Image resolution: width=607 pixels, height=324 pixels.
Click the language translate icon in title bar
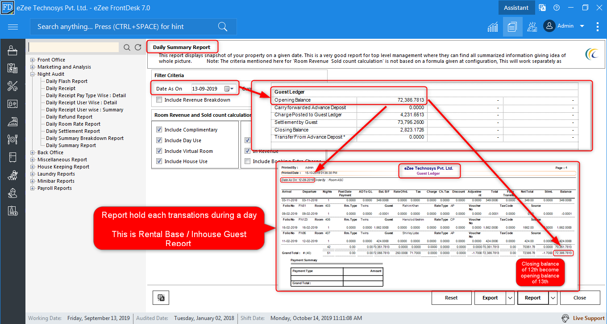[542, 8]
